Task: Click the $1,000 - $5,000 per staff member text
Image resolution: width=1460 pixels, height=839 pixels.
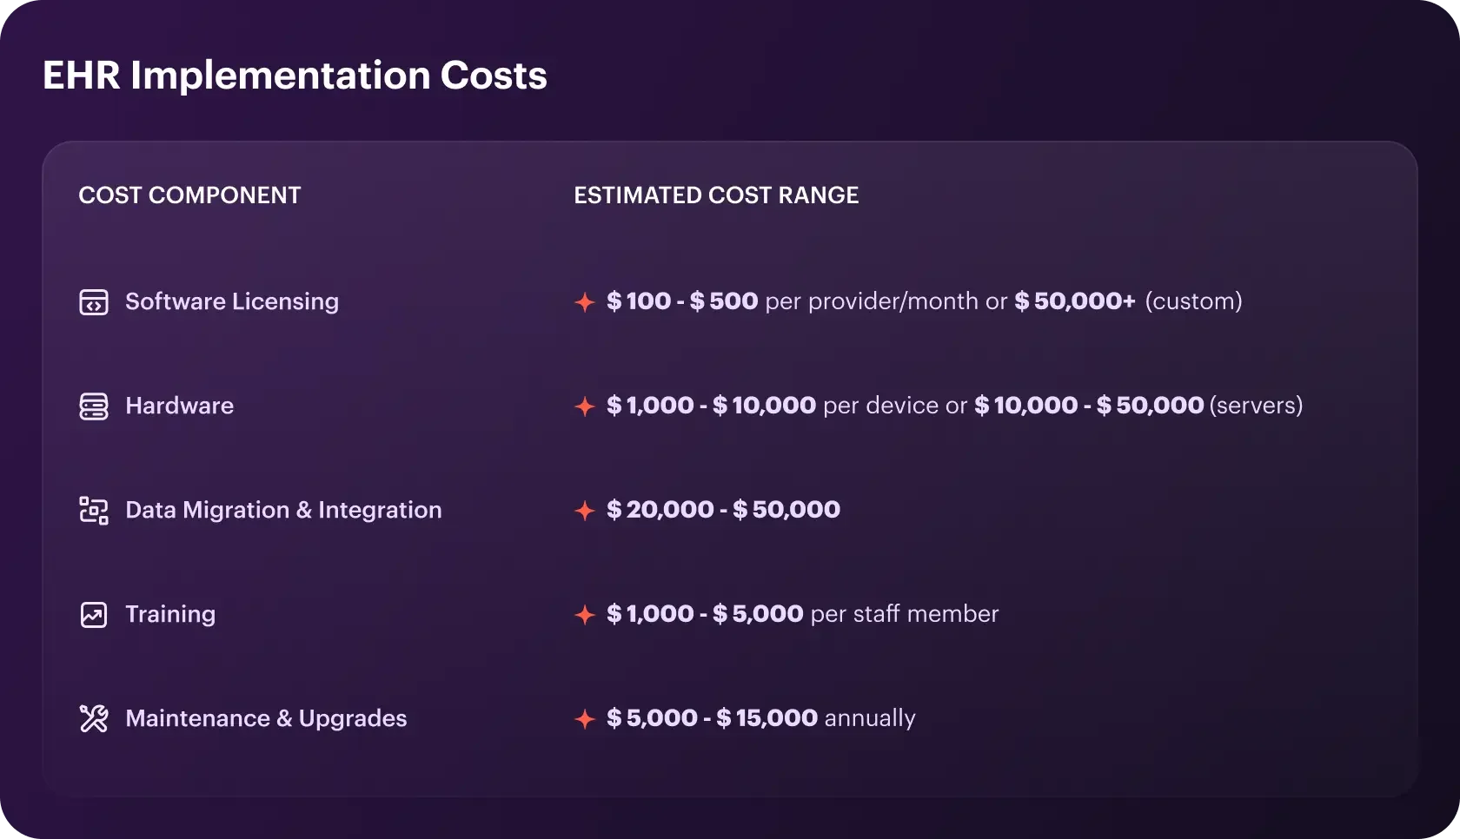Action: click(x=803, y=614)
